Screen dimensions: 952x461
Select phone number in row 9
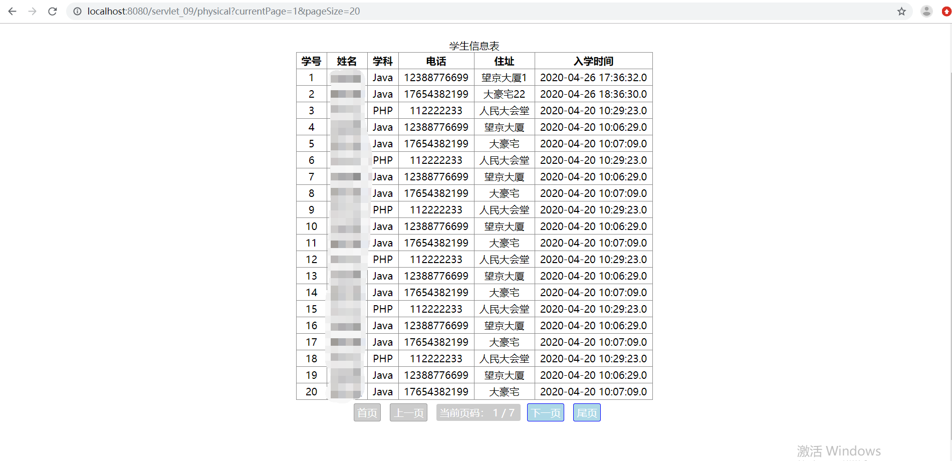(436, 210)
